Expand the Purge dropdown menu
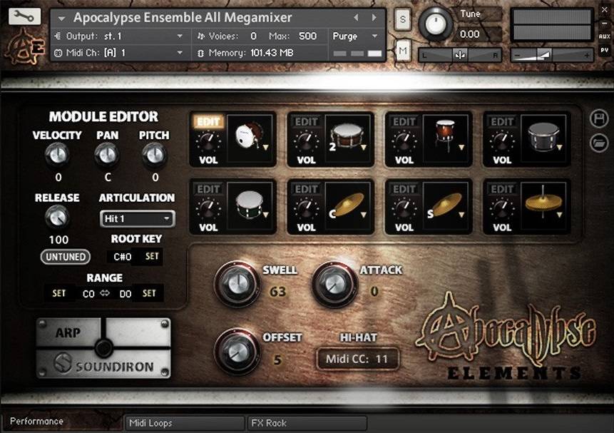 356,36
